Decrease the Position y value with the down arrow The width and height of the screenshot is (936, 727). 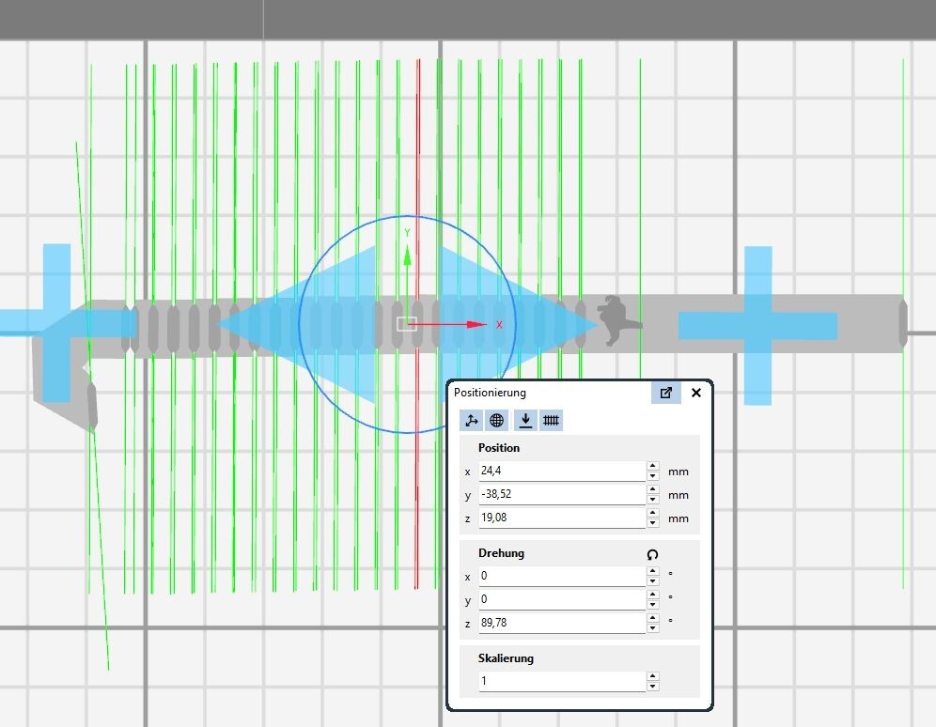(x=653, y=499)
